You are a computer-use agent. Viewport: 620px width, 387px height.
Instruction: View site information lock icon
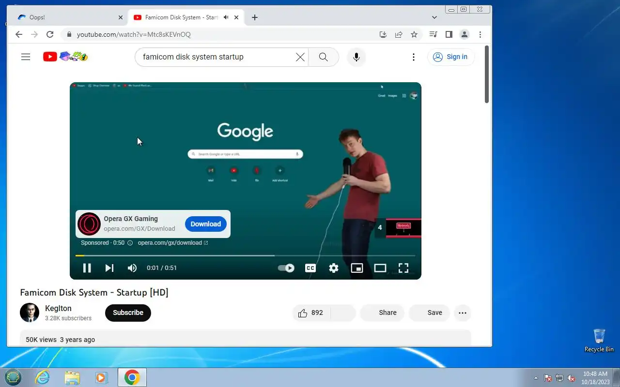69,35
